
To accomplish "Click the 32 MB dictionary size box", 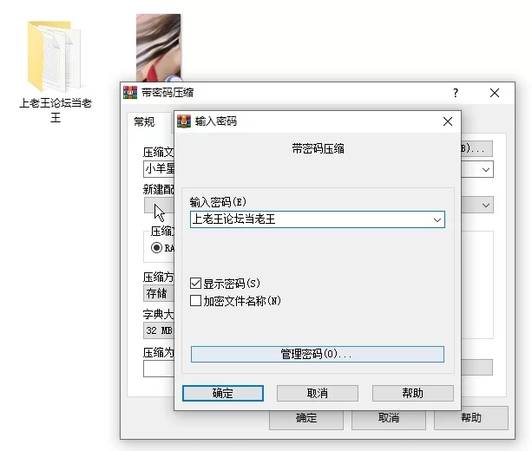I will coord(159,330).
